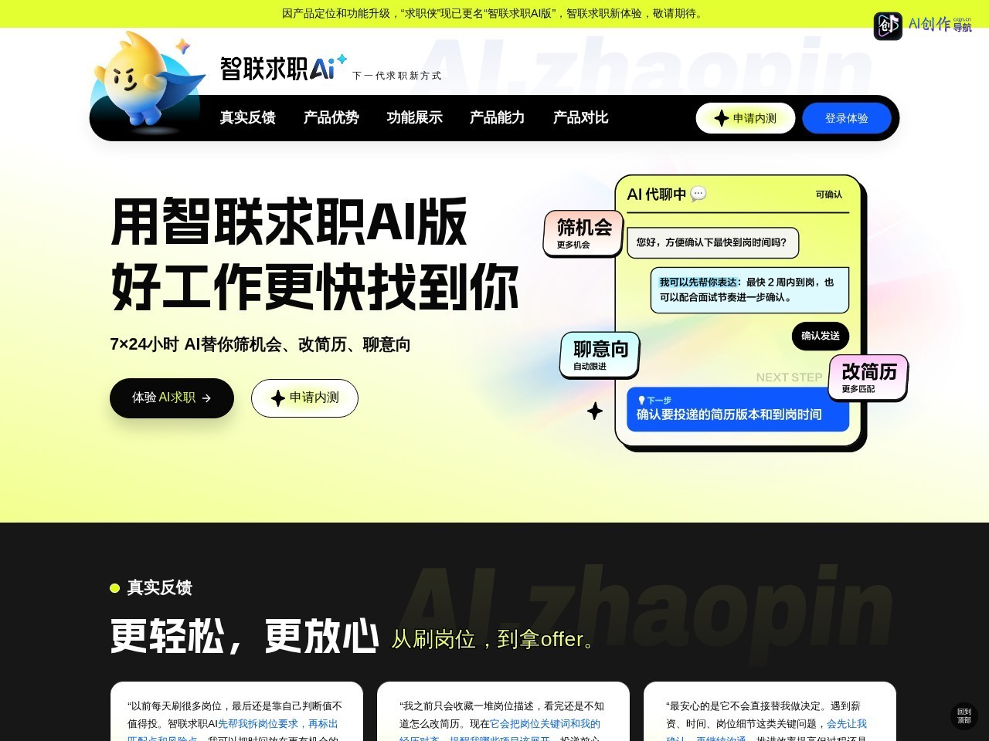
Task: Click the 申请内测 button below hero text
Action: coord(304,398)
